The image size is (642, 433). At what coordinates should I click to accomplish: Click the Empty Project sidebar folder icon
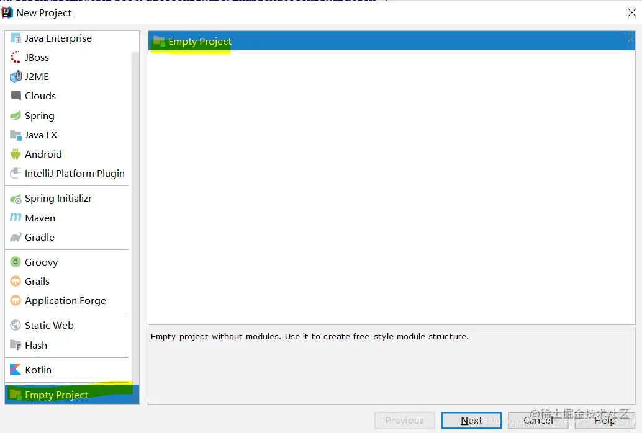click(x=16, y=395)
